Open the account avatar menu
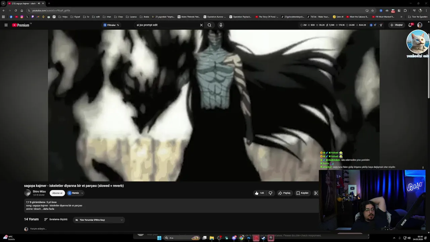430x242 pixels. [420, 25]
